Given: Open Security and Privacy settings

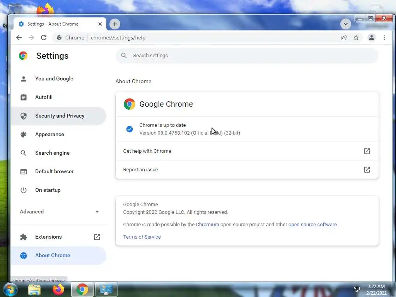Looking at the screenshot, I should (x=58, y=116).
